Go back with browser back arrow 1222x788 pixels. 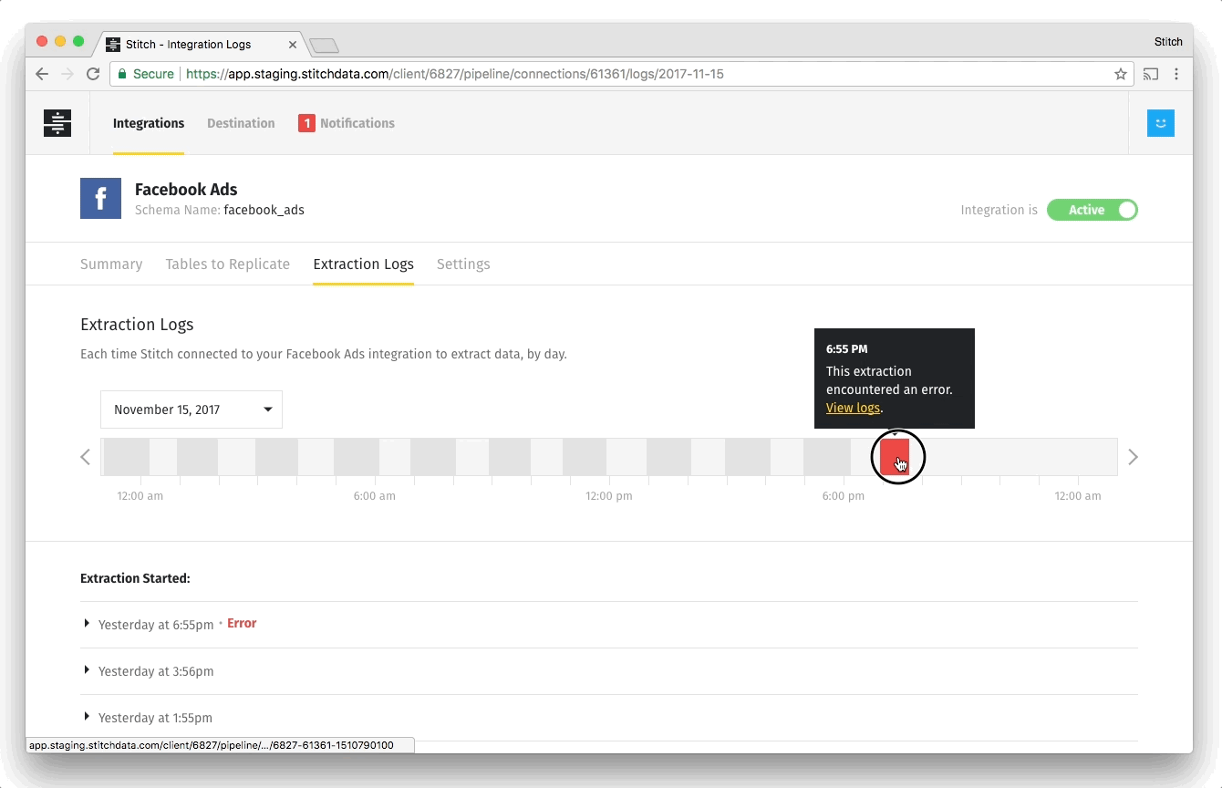[42, 74]
